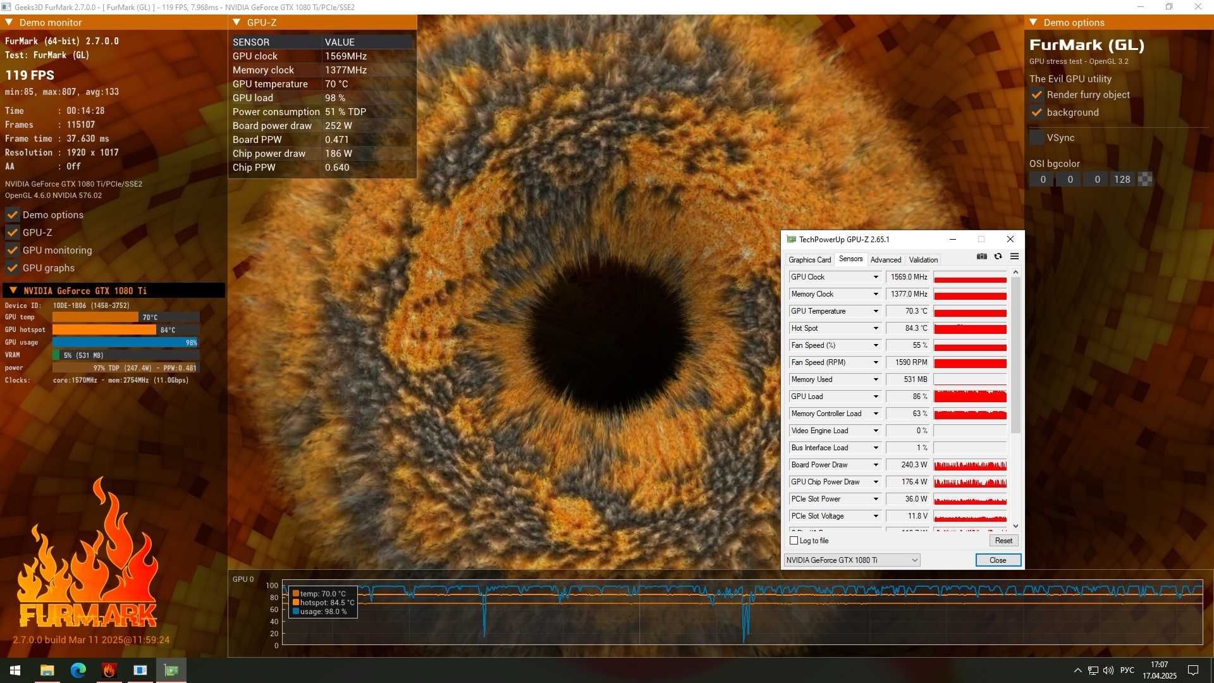
Task: Edit the first OSI bgcolor value
Action: (x=1043, y=180)
